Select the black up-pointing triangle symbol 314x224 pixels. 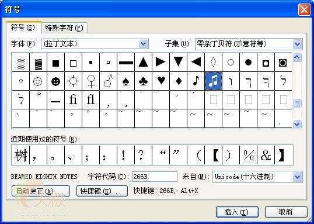(144, 63)
